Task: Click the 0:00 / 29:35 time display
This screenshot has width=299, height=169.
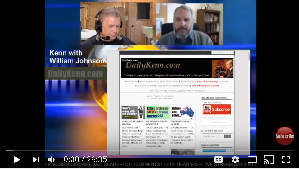Action: coord(85,160)
